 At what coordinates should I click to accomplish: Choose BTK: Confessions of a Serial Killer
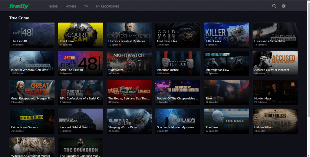81,92
